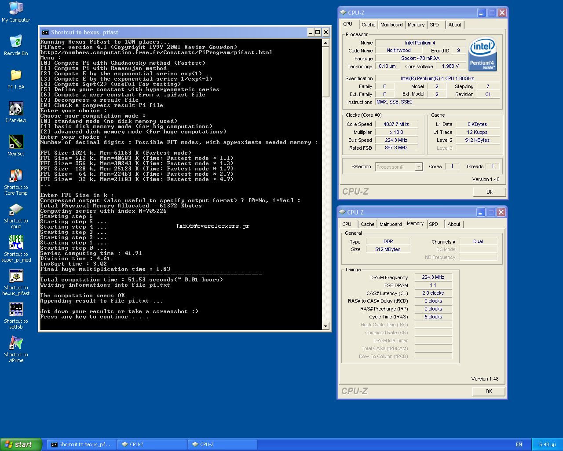563x451 pixels.
Task: Click OK in the lower CPU-Z window
Action: pos(489,392)
